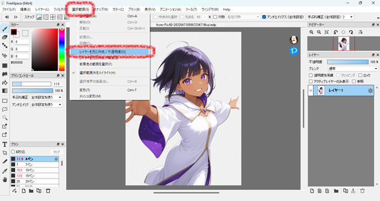Select the Eyedropper tool
This screenshot has width=380, height=201.
(4, 171)
